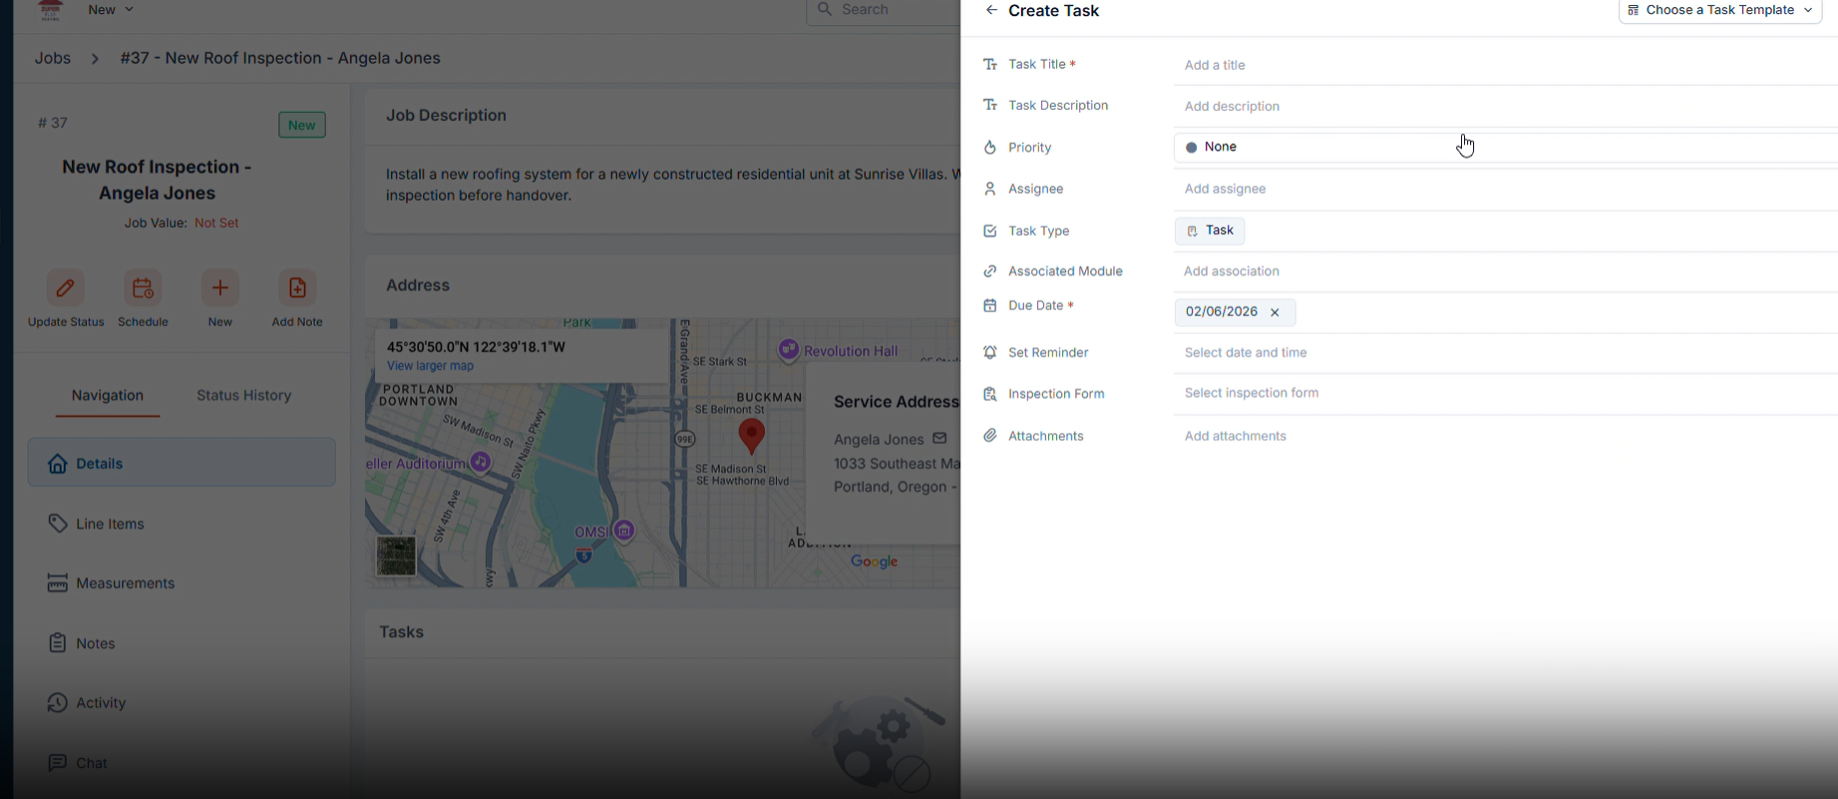1838x799 pixels.
Task: Clear the 02/06/2026 due date
Action: click(x=1275, y=312)
